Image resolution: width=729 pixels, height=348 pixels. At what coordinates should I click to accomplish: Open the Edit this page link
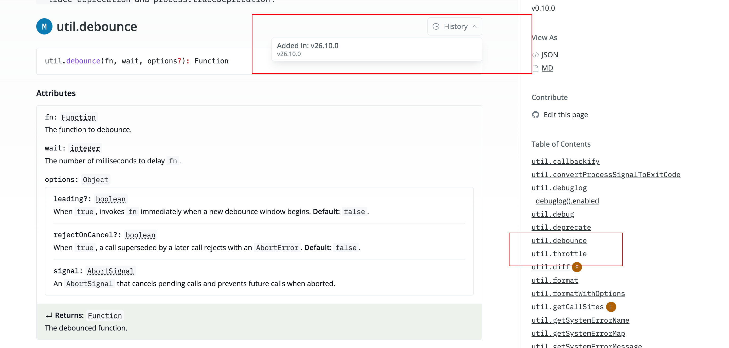(x=566, y=115)
